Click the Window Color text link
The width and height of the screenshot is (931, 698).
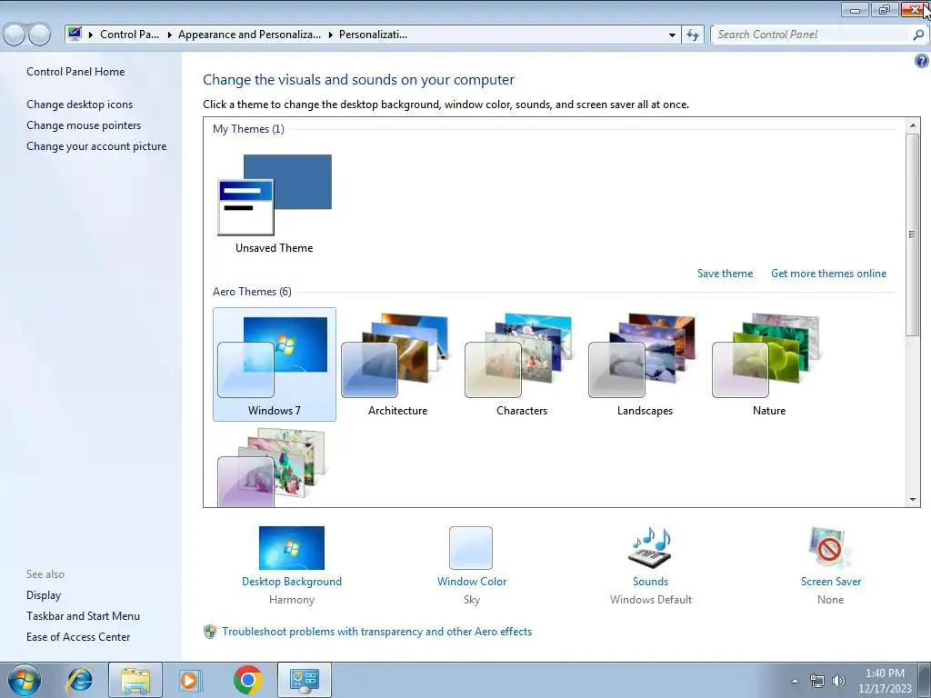click(x=472, y=582)
